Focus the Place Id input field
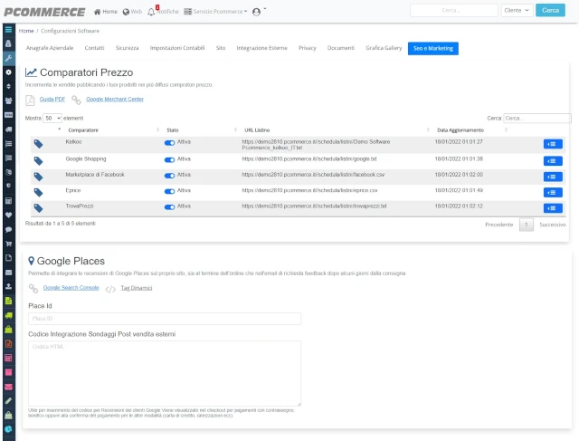The width and height of the screenshot is (579, 441). (165, 319)
